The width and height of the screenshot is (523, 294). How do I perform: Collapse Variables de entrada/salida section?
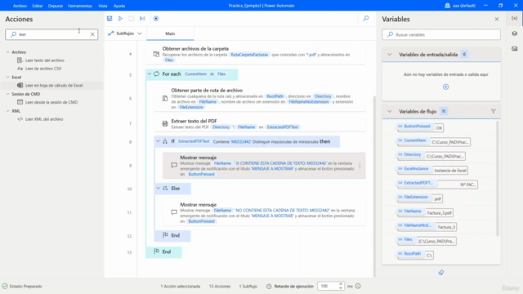coord(389,55)
